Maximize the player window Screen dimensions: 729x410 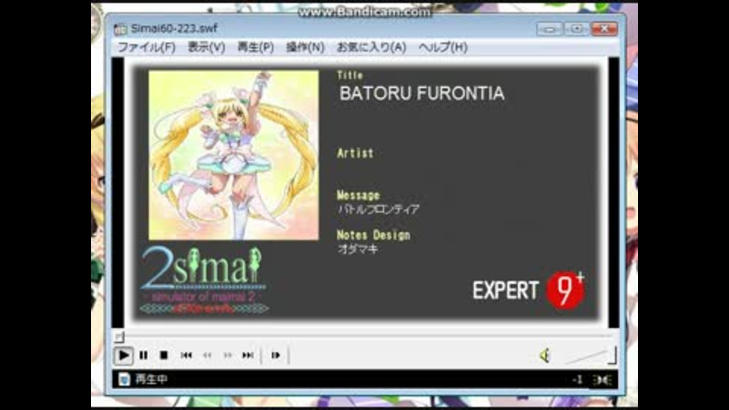[x=576, y=29]
